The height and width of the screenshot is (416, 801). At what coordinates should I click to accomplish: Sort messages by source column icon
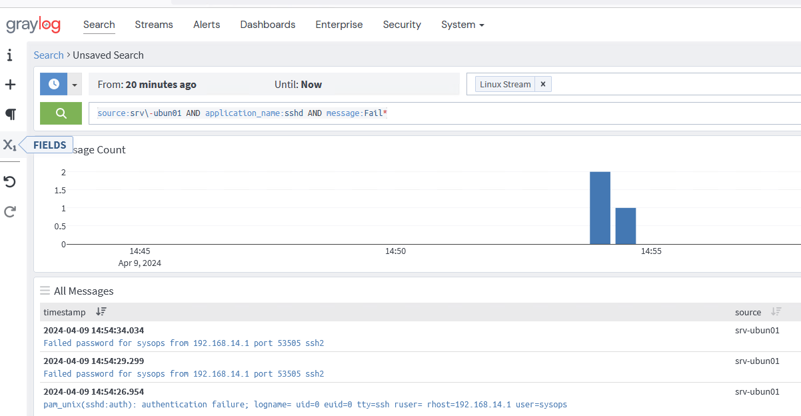coord(776,311)
